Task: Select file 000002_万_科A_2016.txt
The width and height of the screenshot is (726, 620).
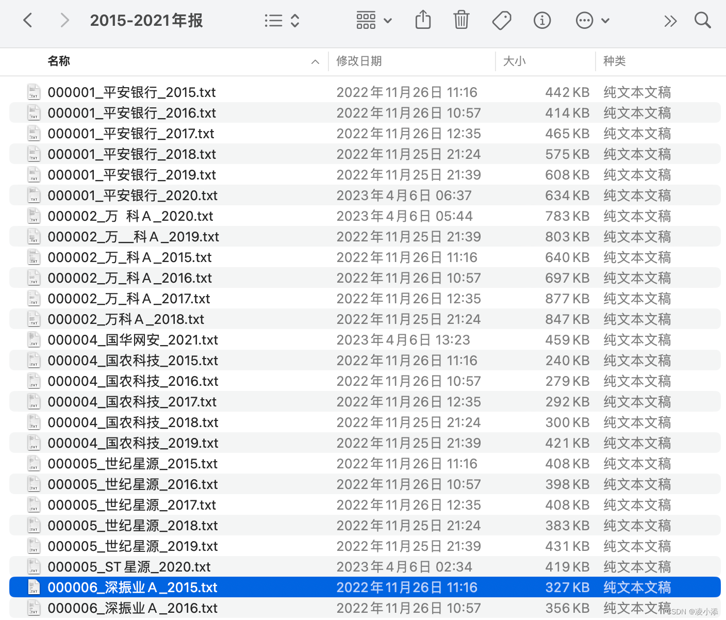Action: tap(365, 278)
